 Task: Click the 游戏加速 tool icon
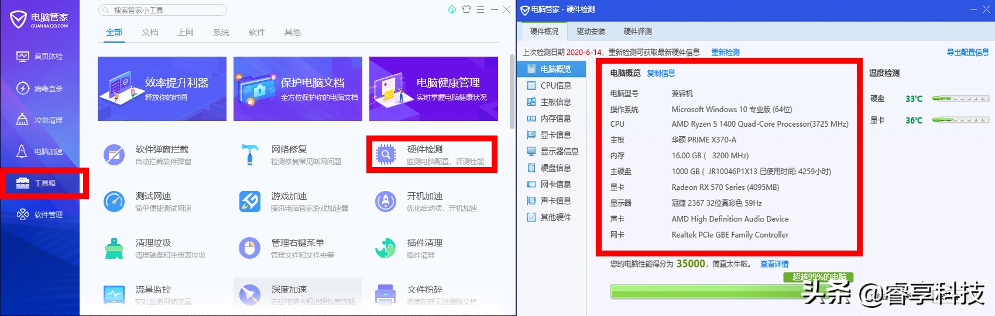[x=250, y=202]
